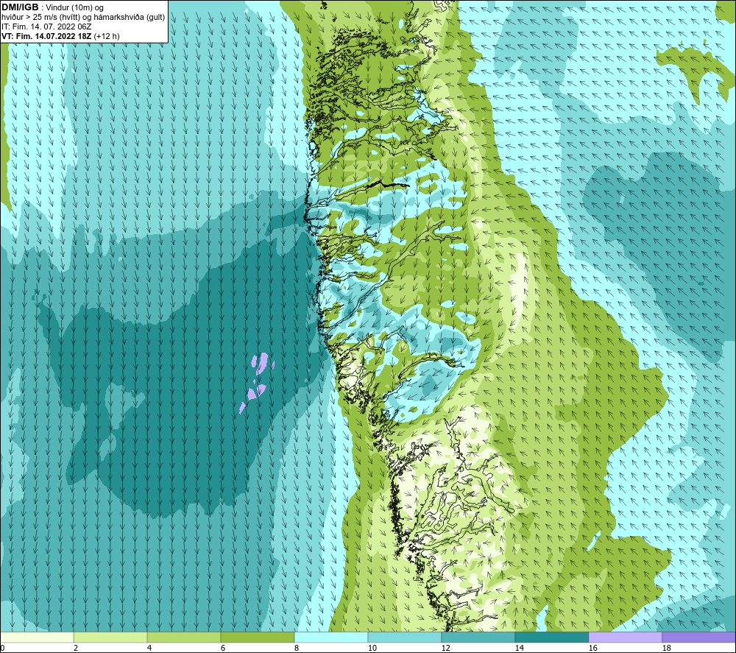Click the 4–6 m/s green swatch
The image size is (736, 653).
point(184,637)
